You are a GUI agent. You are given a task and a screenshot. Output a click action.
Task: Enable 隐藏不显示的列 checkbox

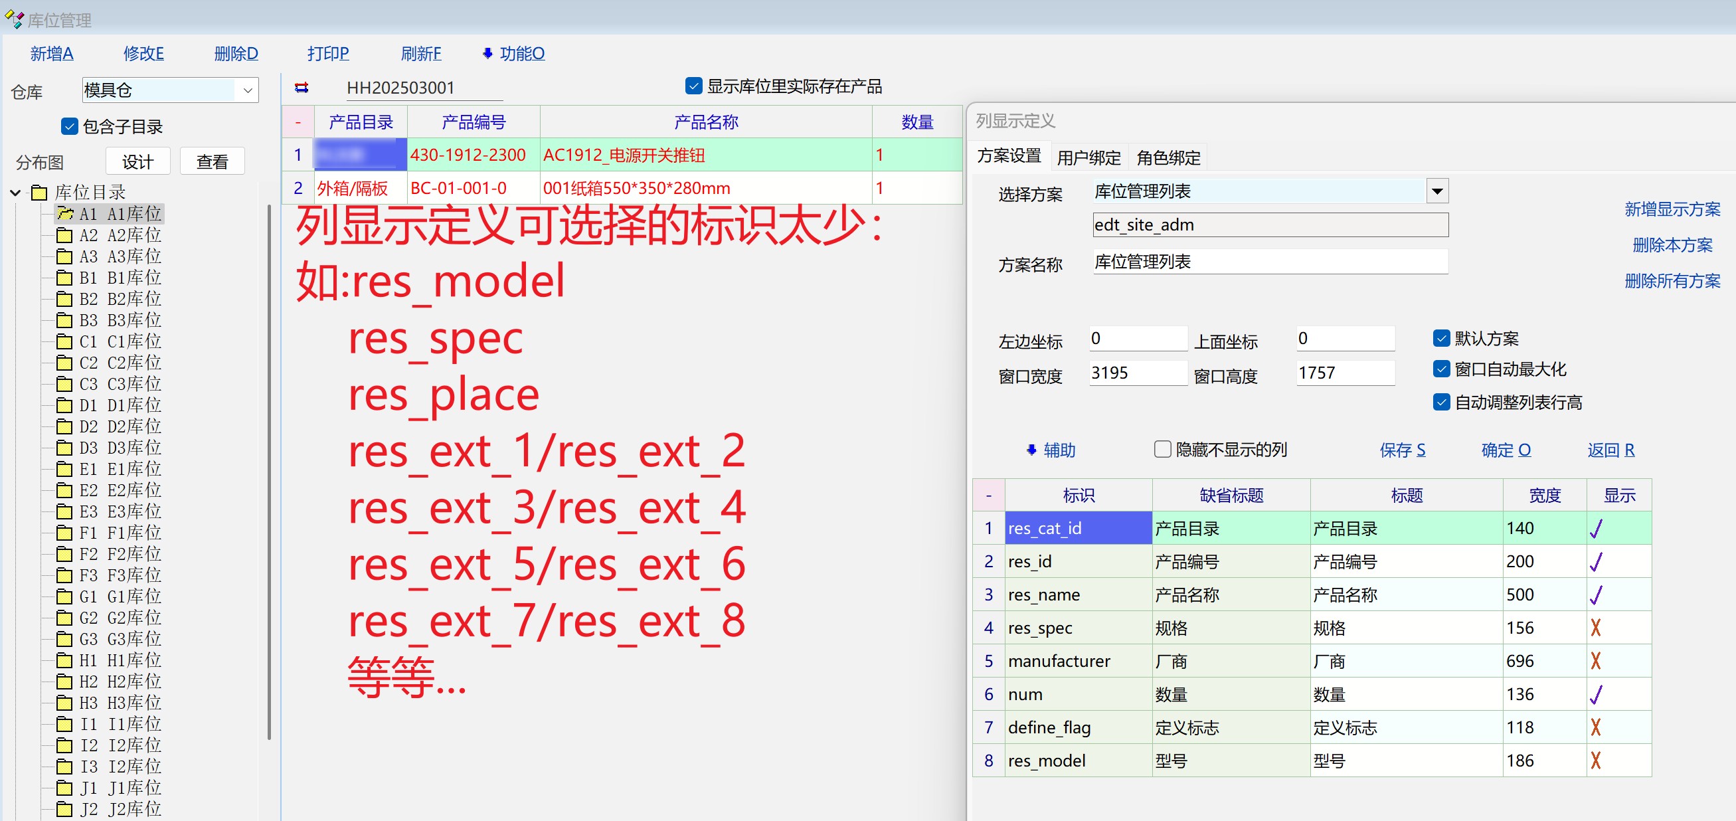[x=1162, y=449]
